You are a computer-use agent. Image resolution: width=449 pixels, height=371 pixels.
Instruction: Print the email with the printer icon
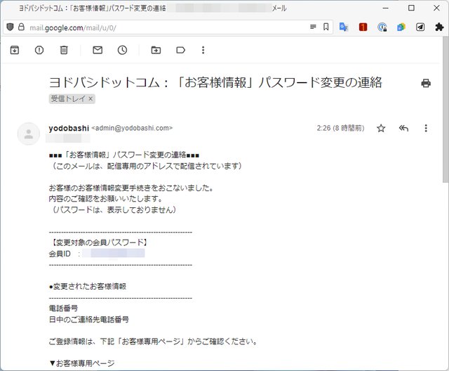(426, 83)
